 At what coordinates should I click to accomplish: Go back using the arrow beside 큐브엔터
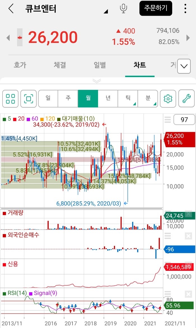coord(11,9)
